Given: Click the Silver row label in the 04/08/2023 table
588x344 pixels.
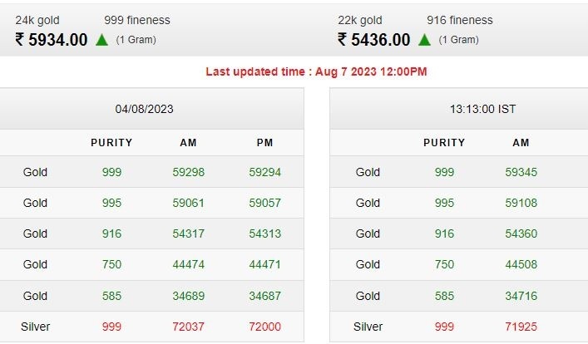Looking at the screenshot, I should point(35,327).
